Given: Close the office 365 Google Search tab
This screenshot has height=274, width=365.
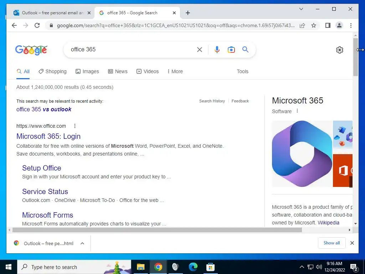Looking at the screenshot, I should (174, 13).
